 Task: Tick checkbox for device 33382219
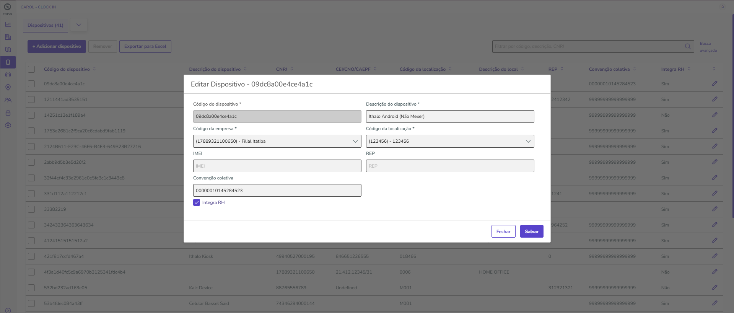(x=31, y=209)
